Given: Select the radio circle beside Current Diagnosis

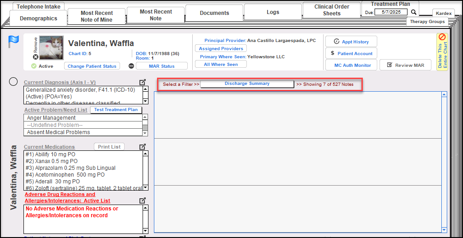Looking at the screenshot, I should pos(14,82).
